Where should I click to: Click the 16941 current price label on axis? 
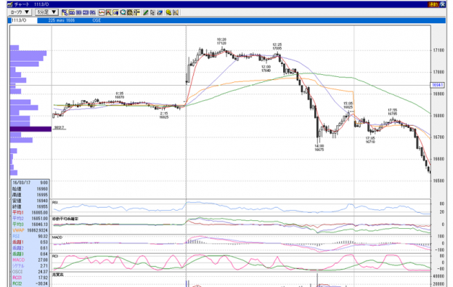tap(437, 85)
